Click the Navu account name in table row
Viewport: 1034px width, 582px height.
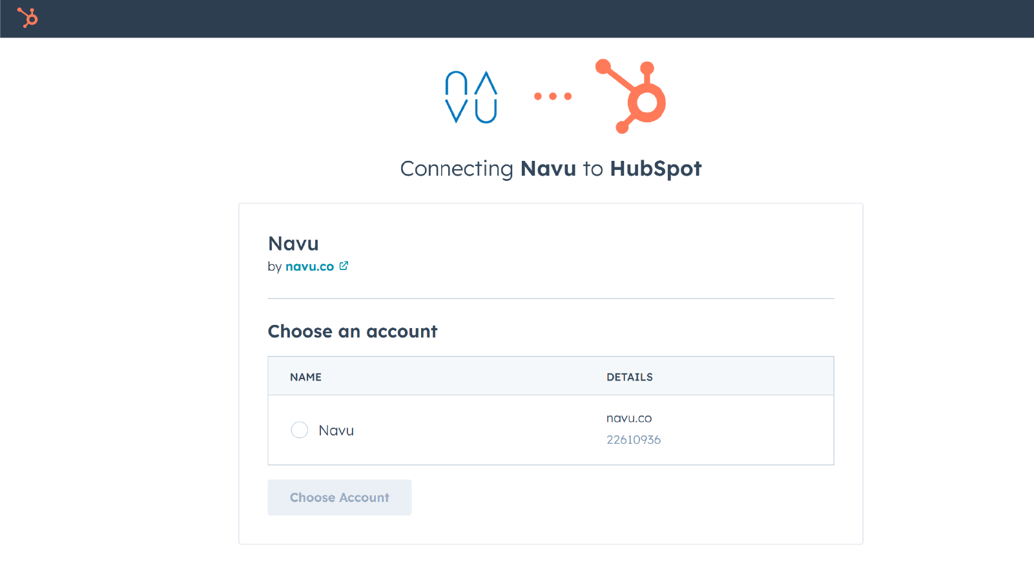(x=336, y=431)
